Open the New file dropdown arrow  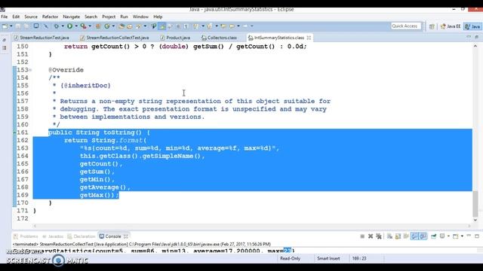11,26
